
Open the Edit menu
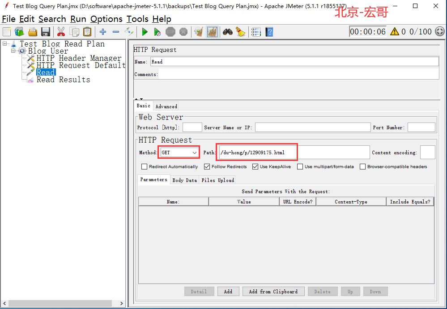[27, 19]
